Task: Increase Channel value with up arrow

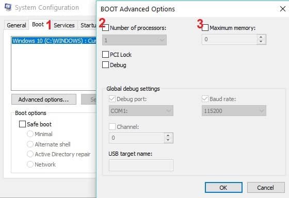Action: click(168, 136)
